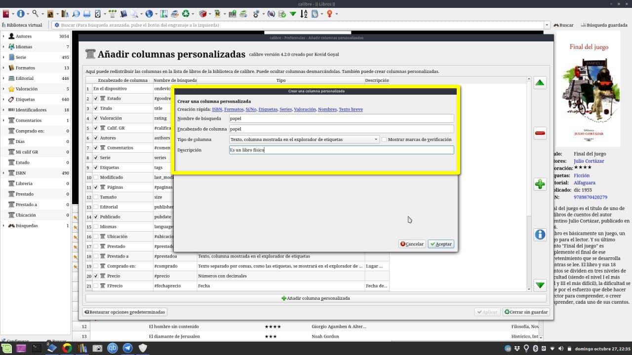Click the magnifier icon in main toolbar
This screenshot has width=632, height=355.
pyautogui.click(x=36, y=14)
